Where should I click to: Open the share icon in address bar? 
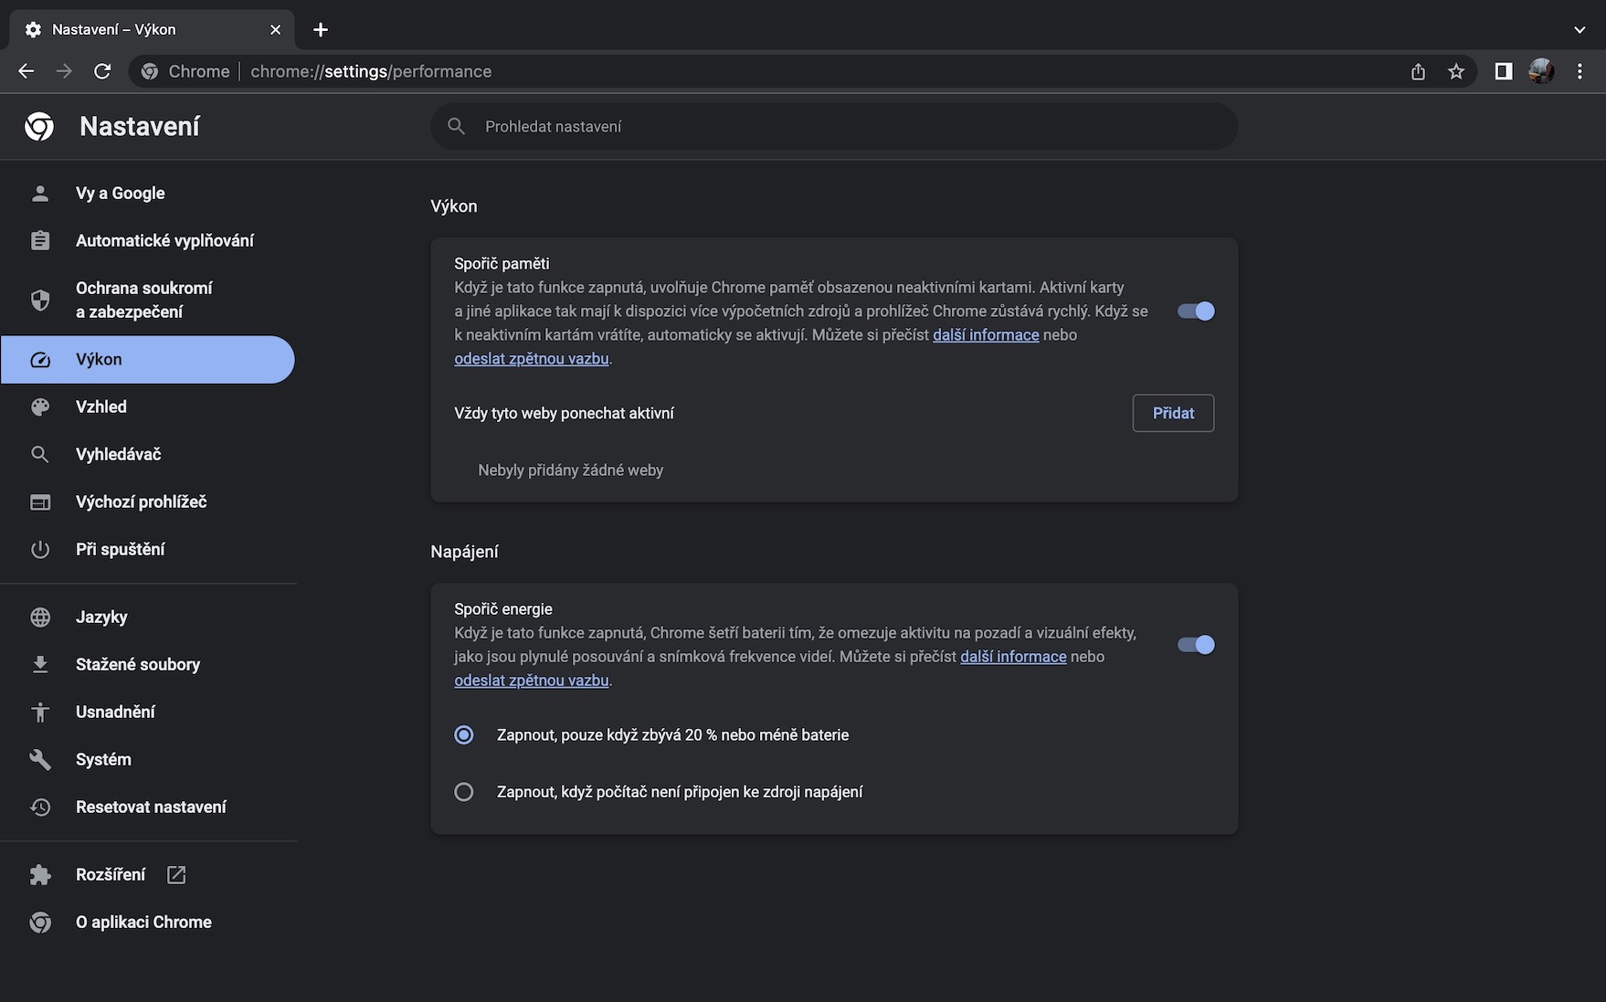(1418, 71)
